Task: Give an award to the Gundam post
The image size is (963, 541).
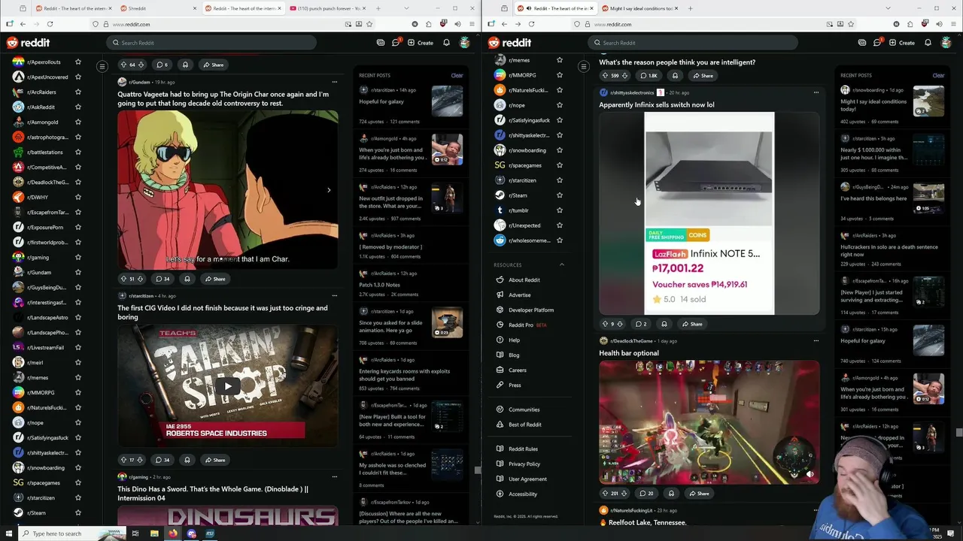Action: [187, 279]
